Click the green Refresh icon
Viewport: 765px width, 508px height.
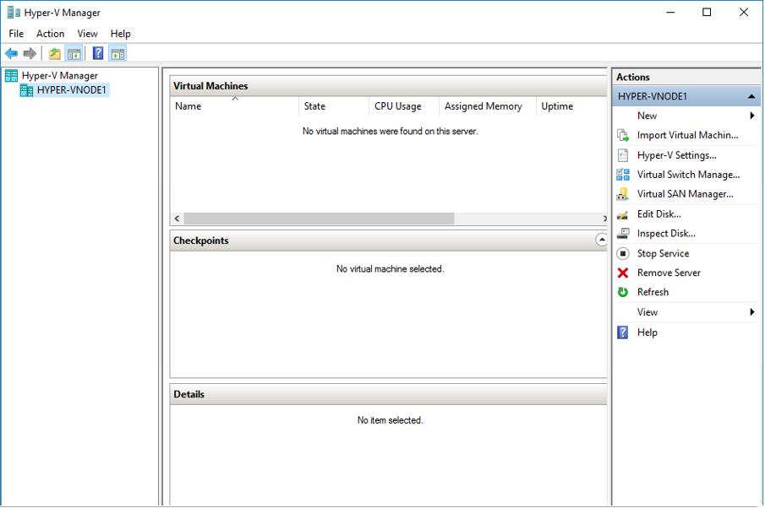[x=623, y=292]
